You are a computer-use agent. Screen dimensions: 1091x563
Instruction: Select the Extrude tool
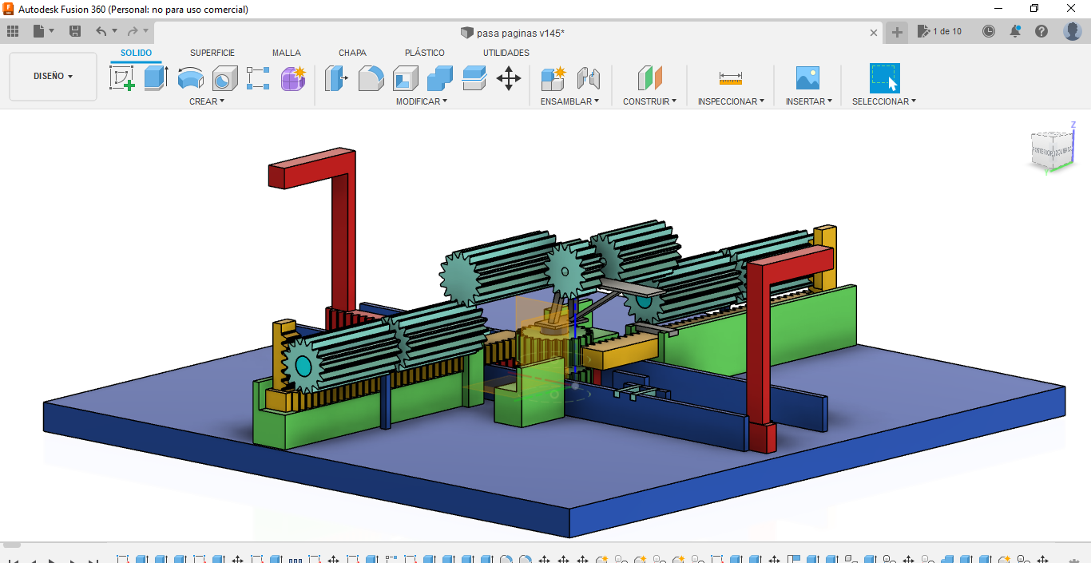[156, 77]
